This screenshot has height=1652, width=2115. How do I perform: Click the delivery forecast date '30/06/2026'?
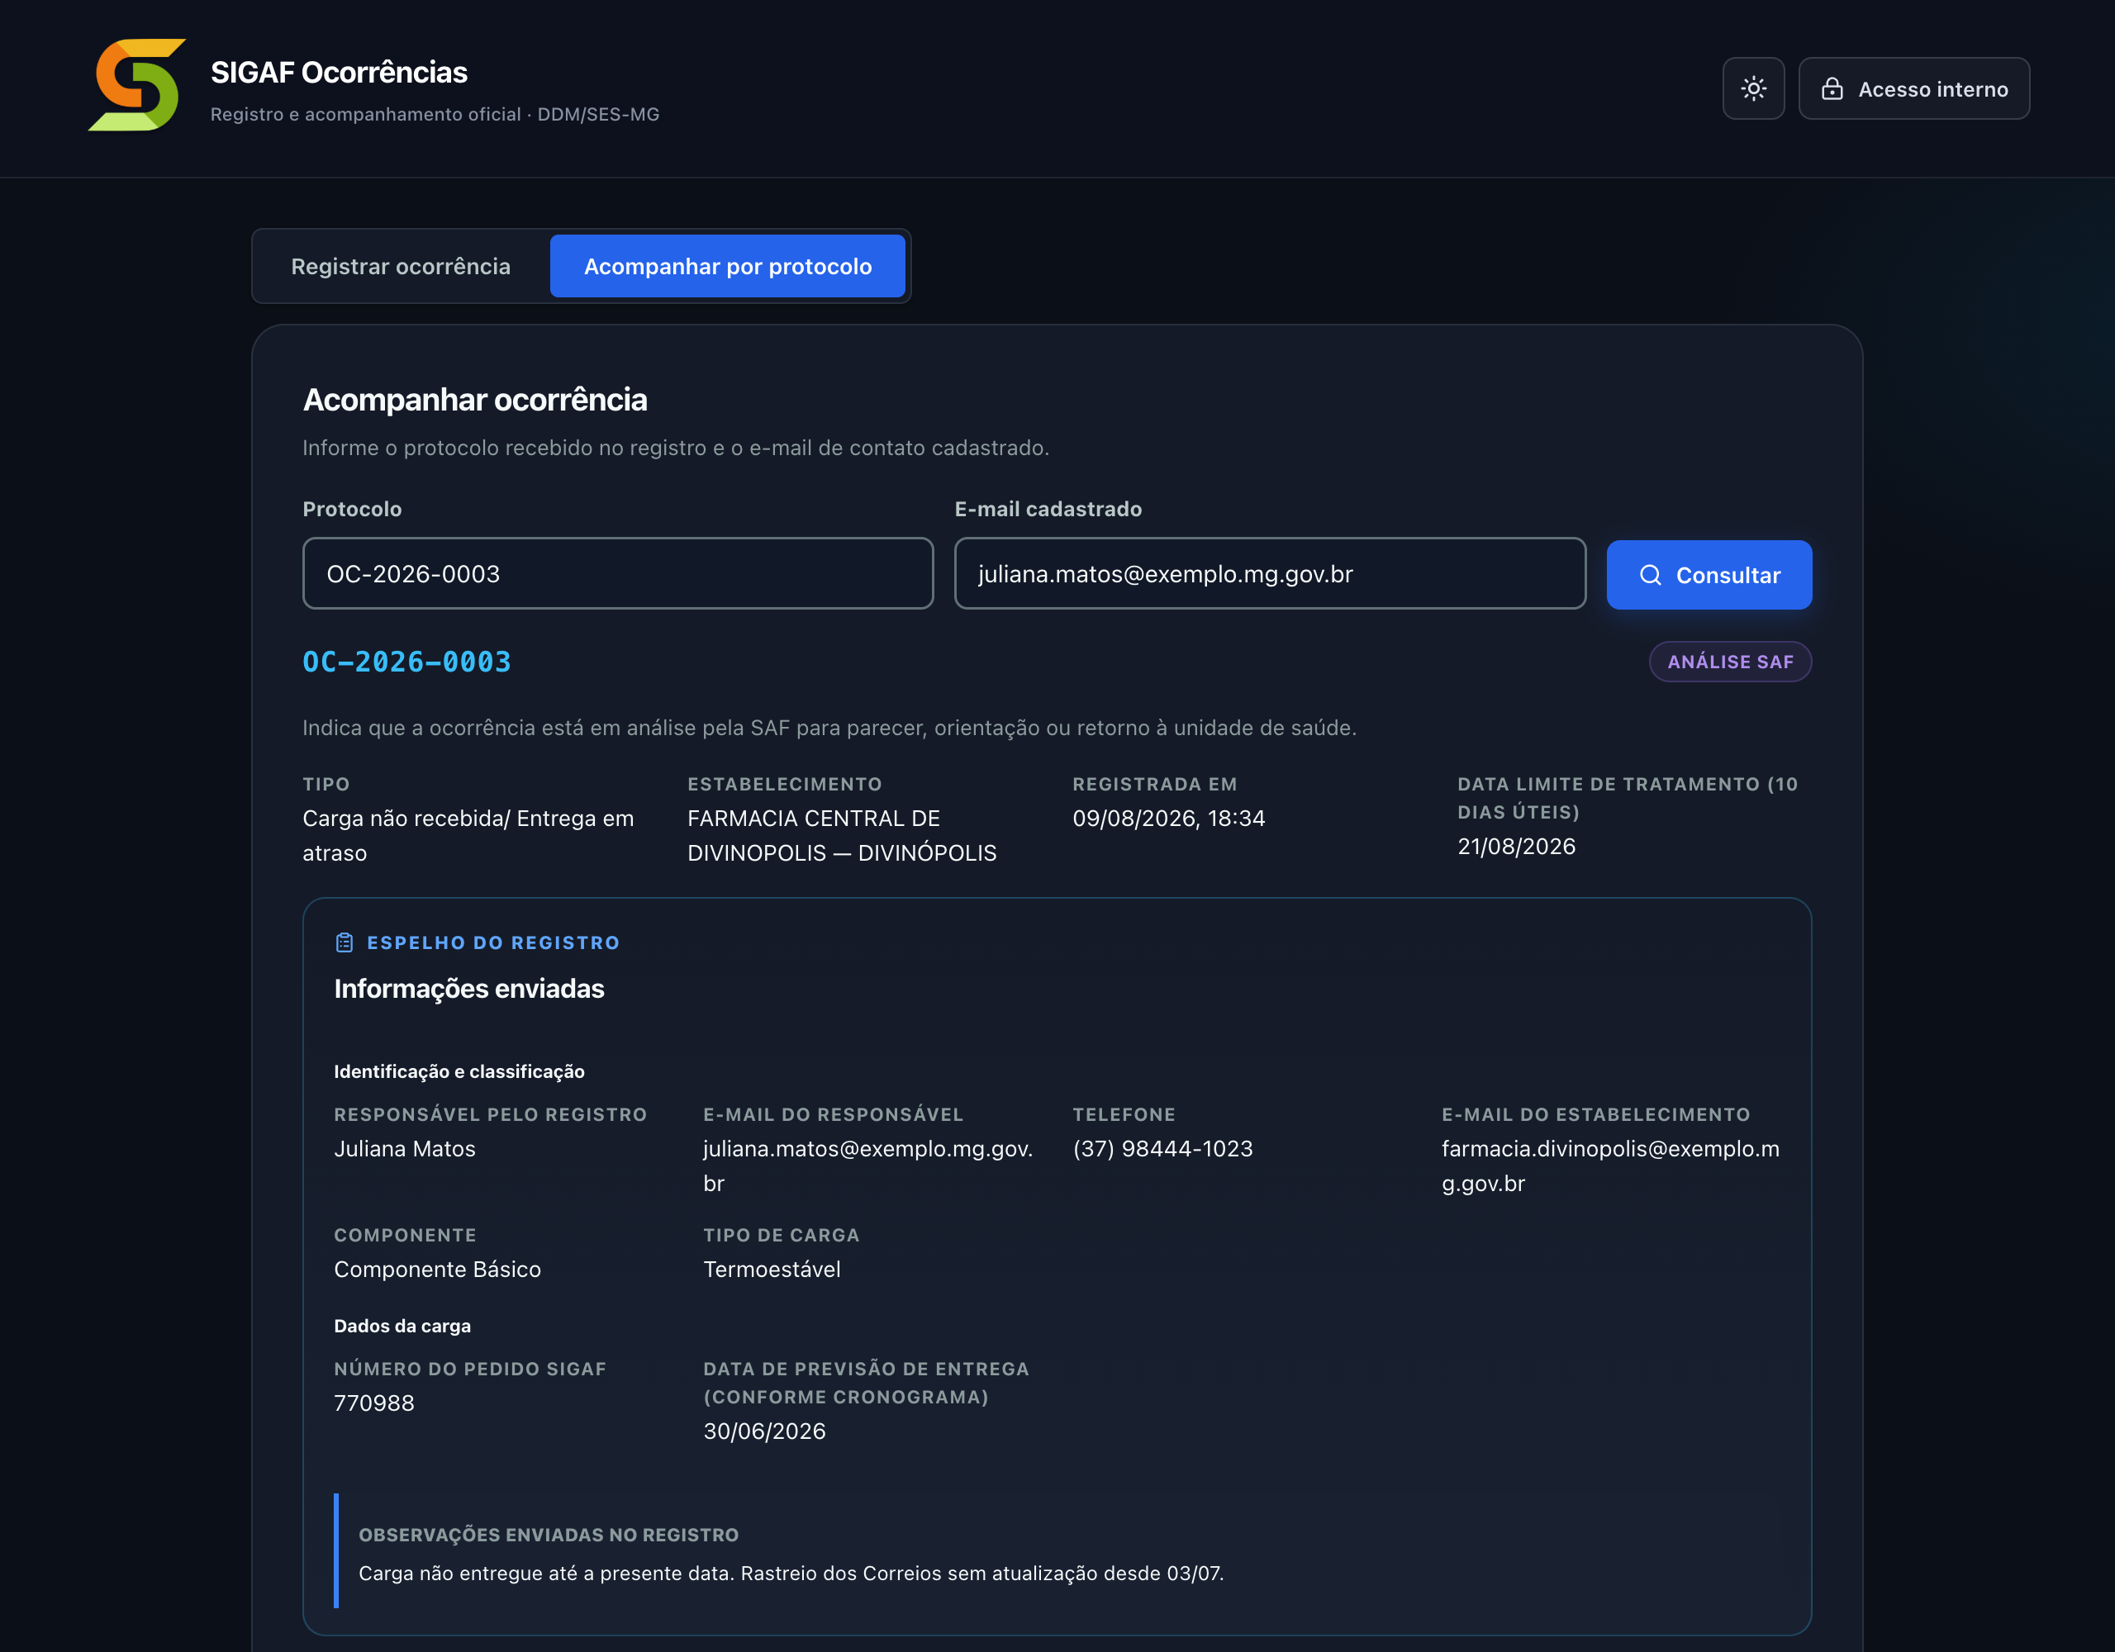point(764,1431)
